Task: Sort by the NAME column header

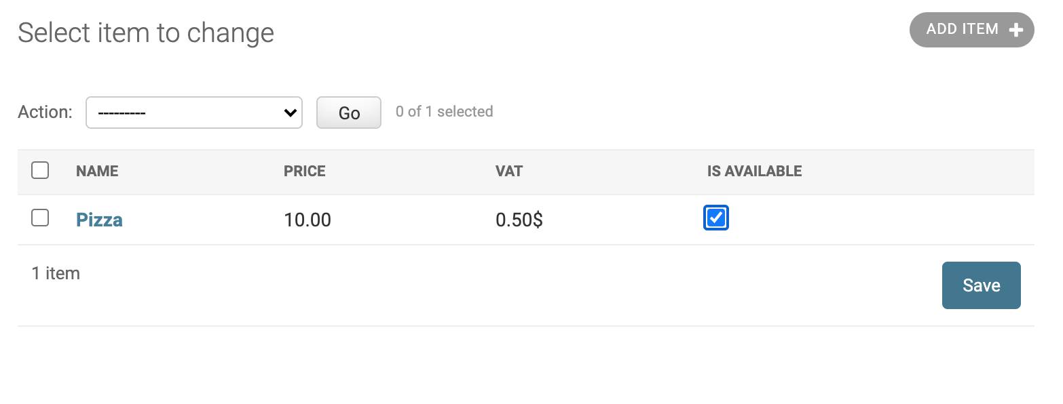Action: [97, 171]
